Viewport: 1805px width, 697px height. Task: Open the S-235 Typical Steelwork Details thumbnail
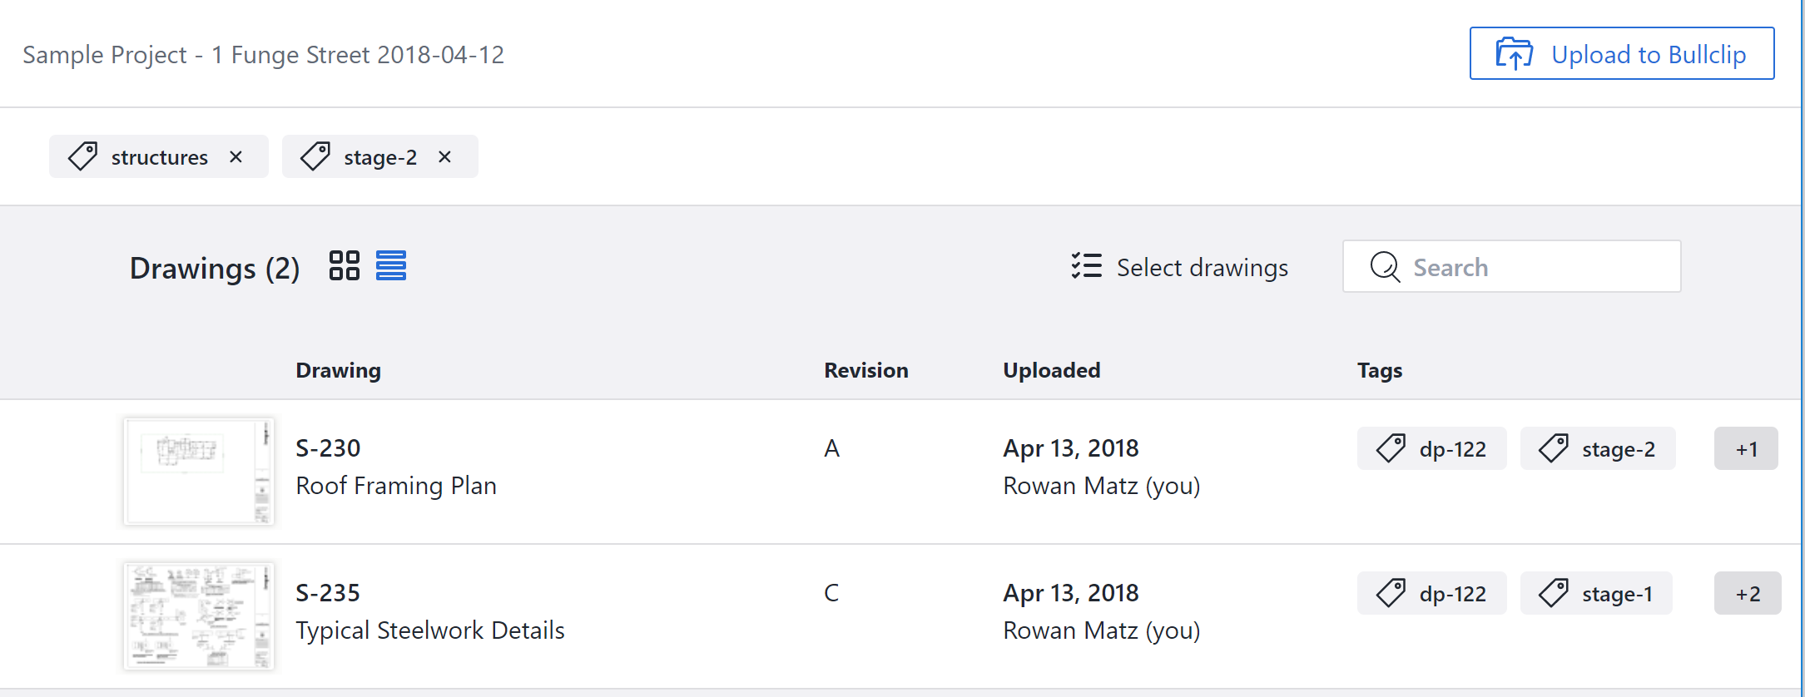[199, 616]
